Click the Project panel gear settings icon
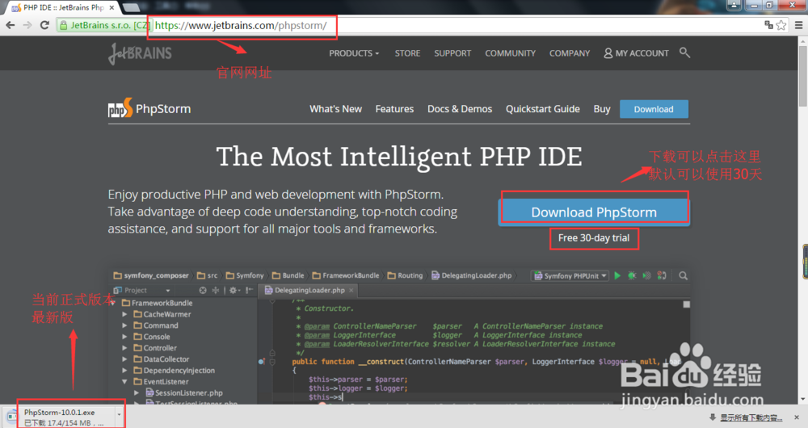The height and width of the screenshot is (428, 808). [x=234, y=290]
